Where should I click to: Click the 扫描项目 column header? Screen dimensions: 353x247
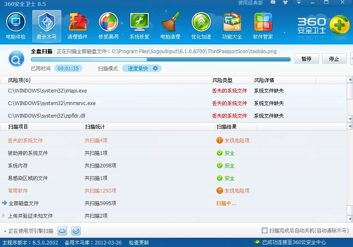point(42,126)
